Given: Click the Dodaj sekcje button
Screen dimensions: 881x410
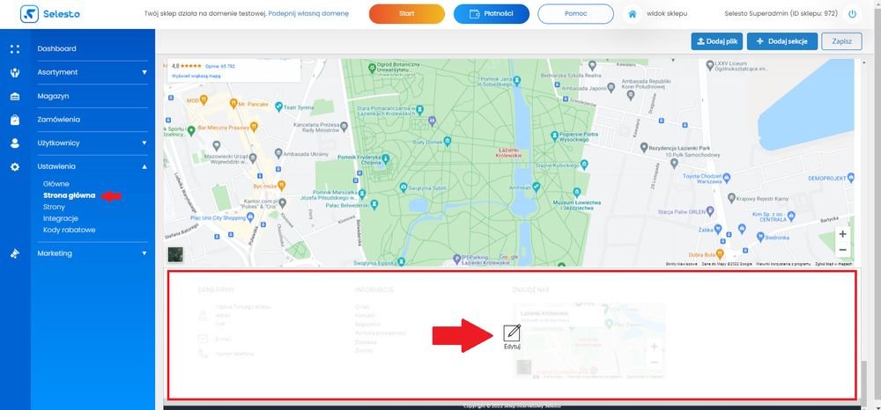Looking at the screenshot, I should pos(782,41).
